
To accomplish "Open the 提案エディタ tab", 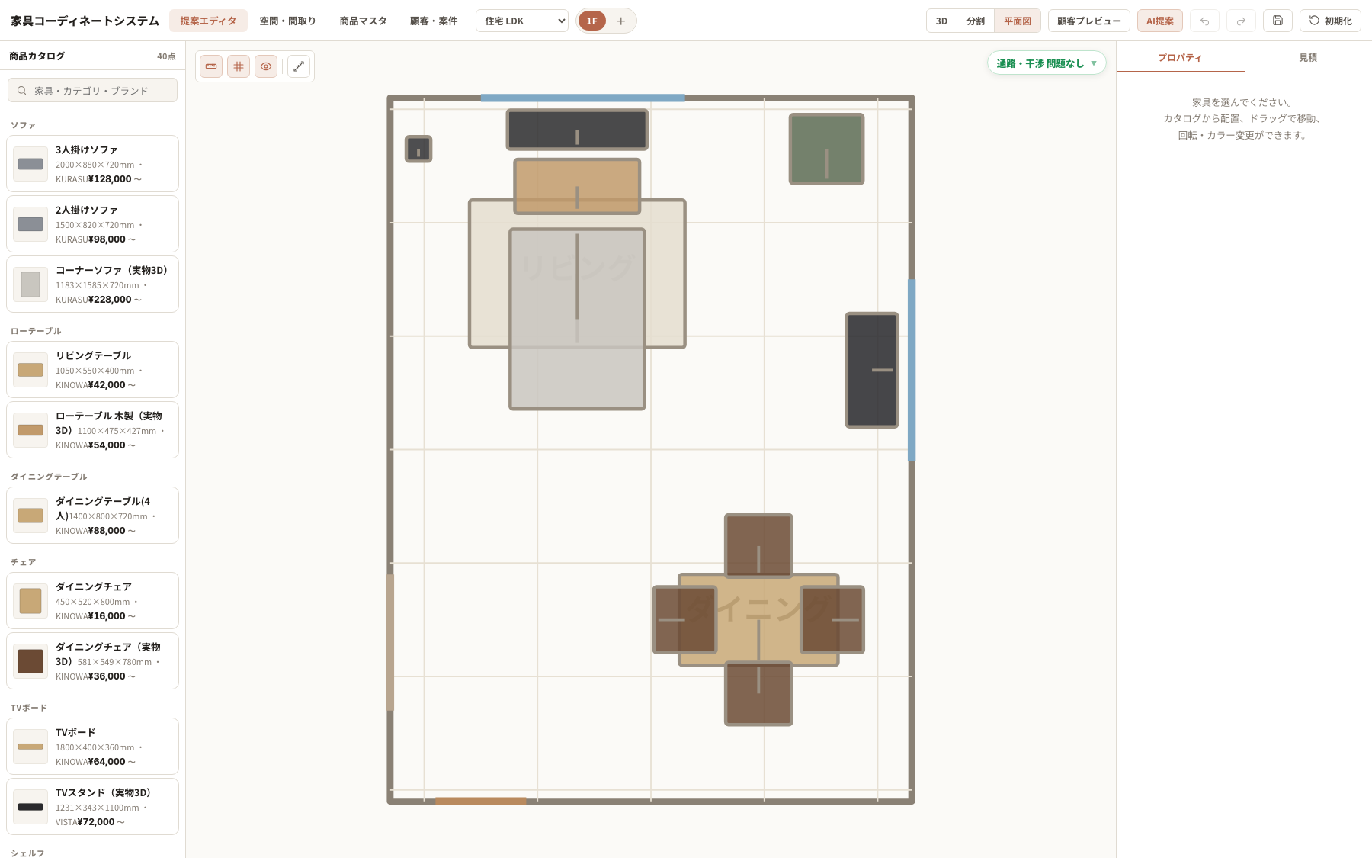I will 208,21.
